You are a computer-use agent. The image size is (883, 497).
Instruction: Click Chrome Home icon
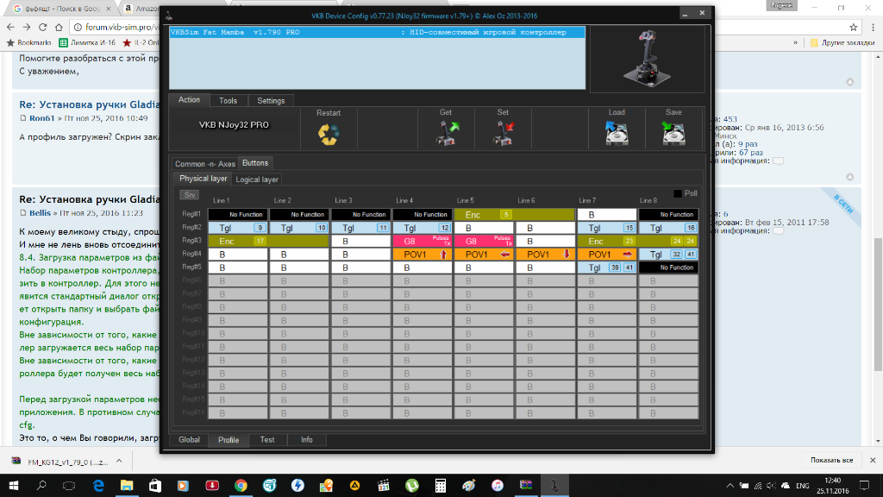tap(59, 27)
